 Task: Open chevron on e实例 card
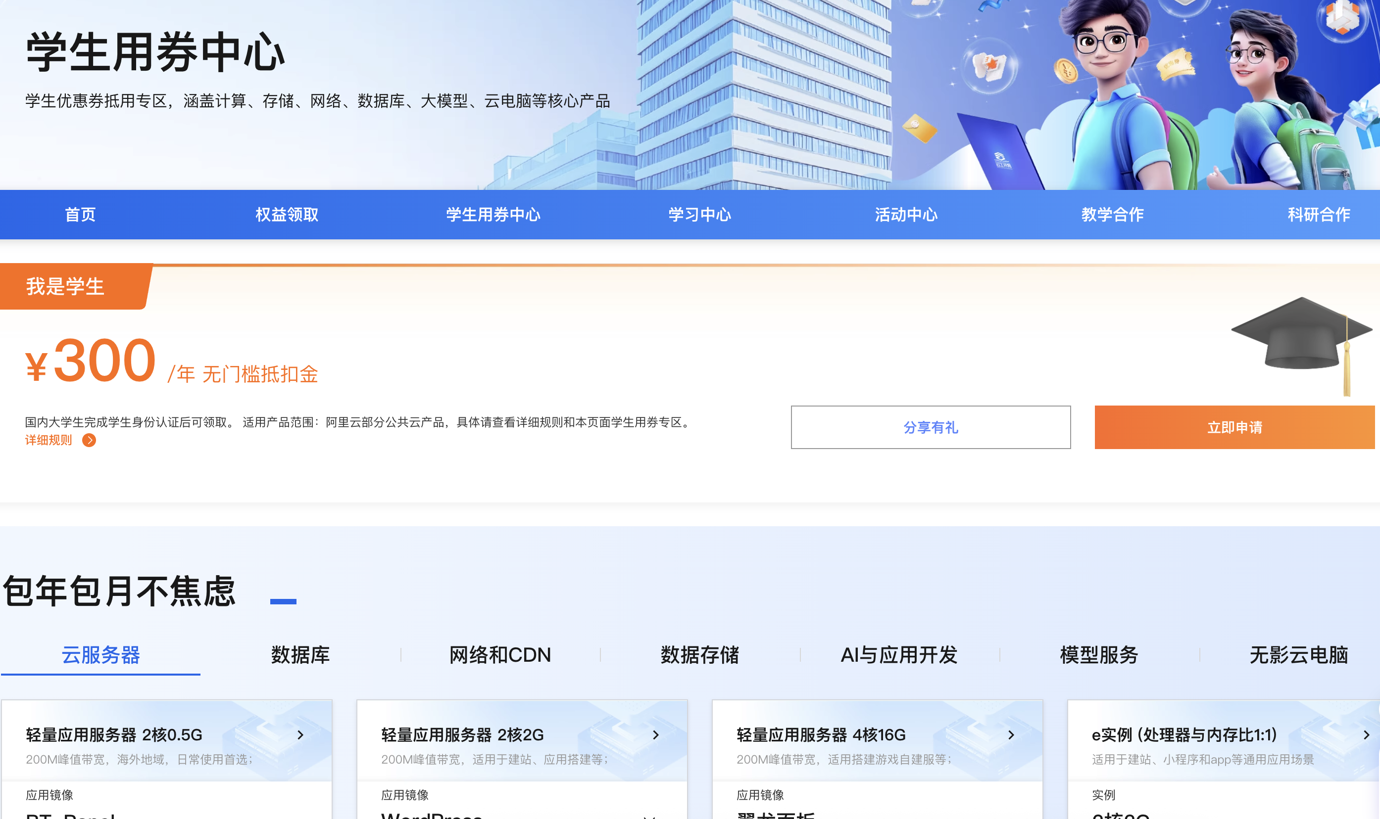click(1366, 734)
